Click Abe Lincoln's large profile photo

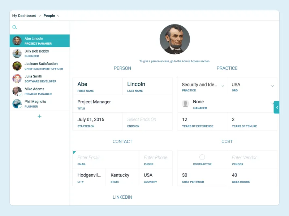[x=175, y=39]
